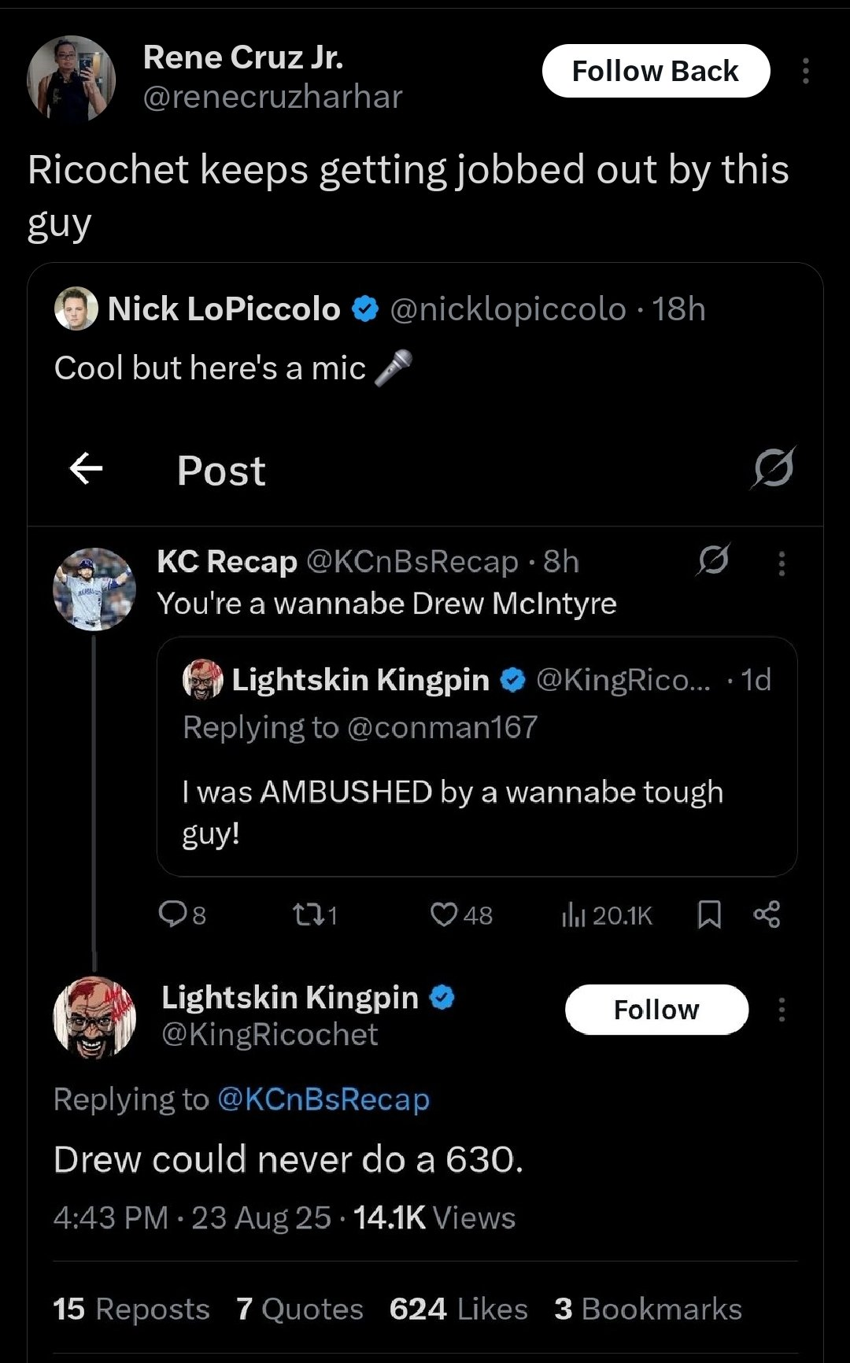View the 624 Likes list
Screen dimensions: 850x1363
(x=458, y=1309)
